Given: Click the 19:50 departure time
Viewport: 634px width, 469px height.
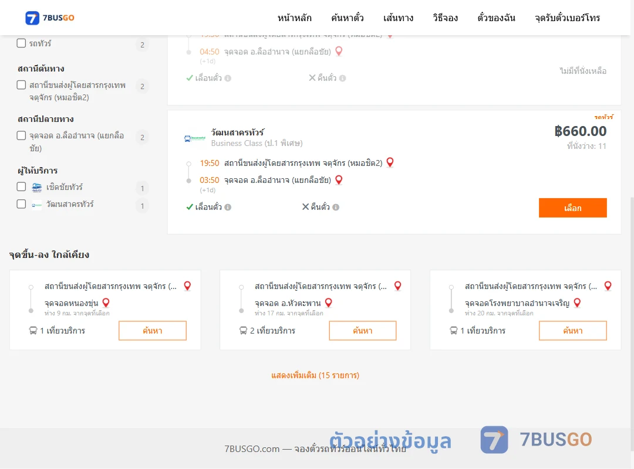Looking at the screenshot, I should point(210,163).
